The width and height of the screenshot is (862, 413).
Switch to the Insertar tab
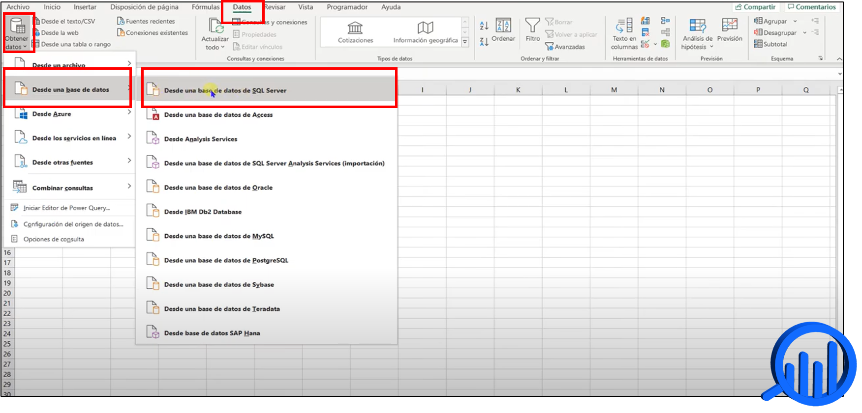[x=85, y=7]
